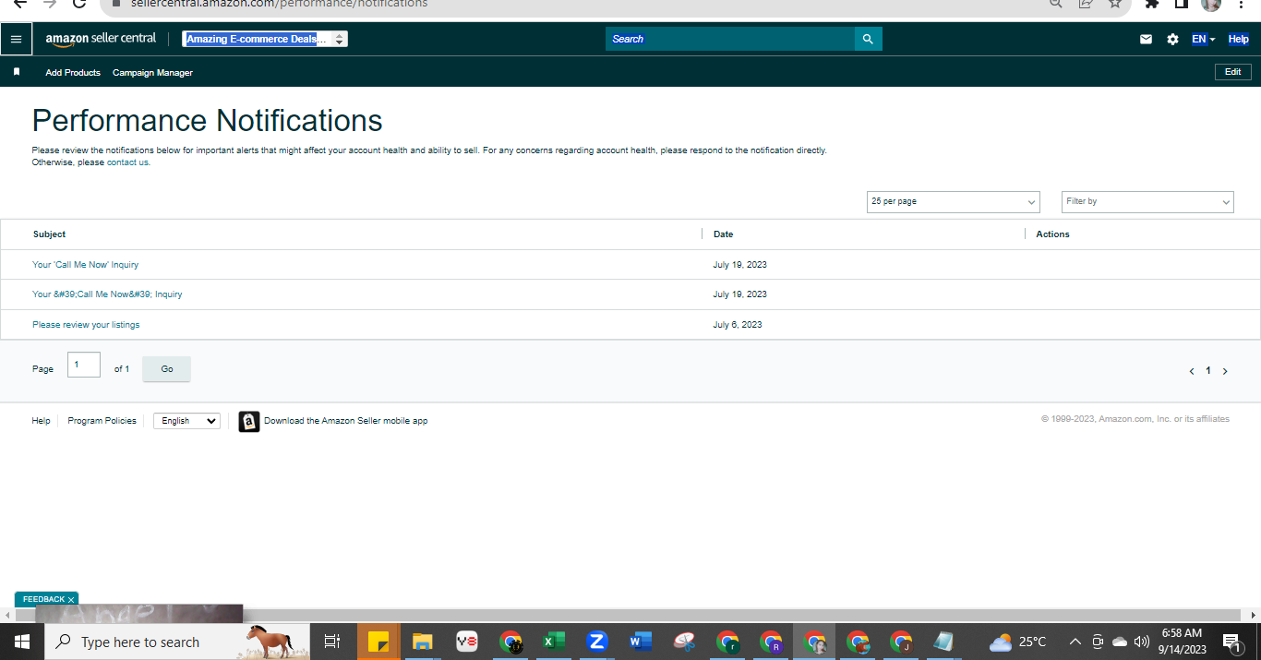Open Zoom from the taskbar

pyautogui.click(x=596, y=642)
